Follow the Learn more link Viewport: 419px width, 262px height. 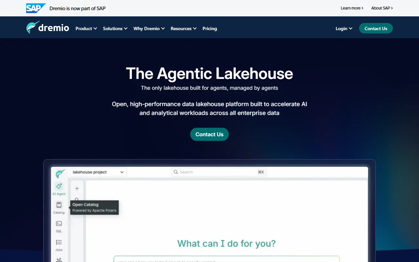[352, 8]
